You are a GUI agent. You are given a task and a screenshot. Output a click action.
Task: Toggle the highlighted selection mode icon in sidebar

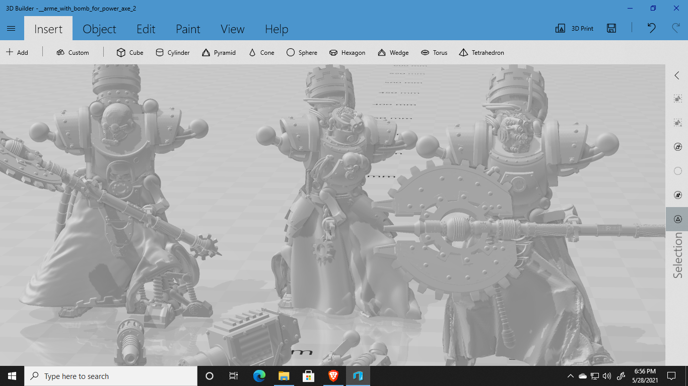pyautogui.click(x=677, y=219)
